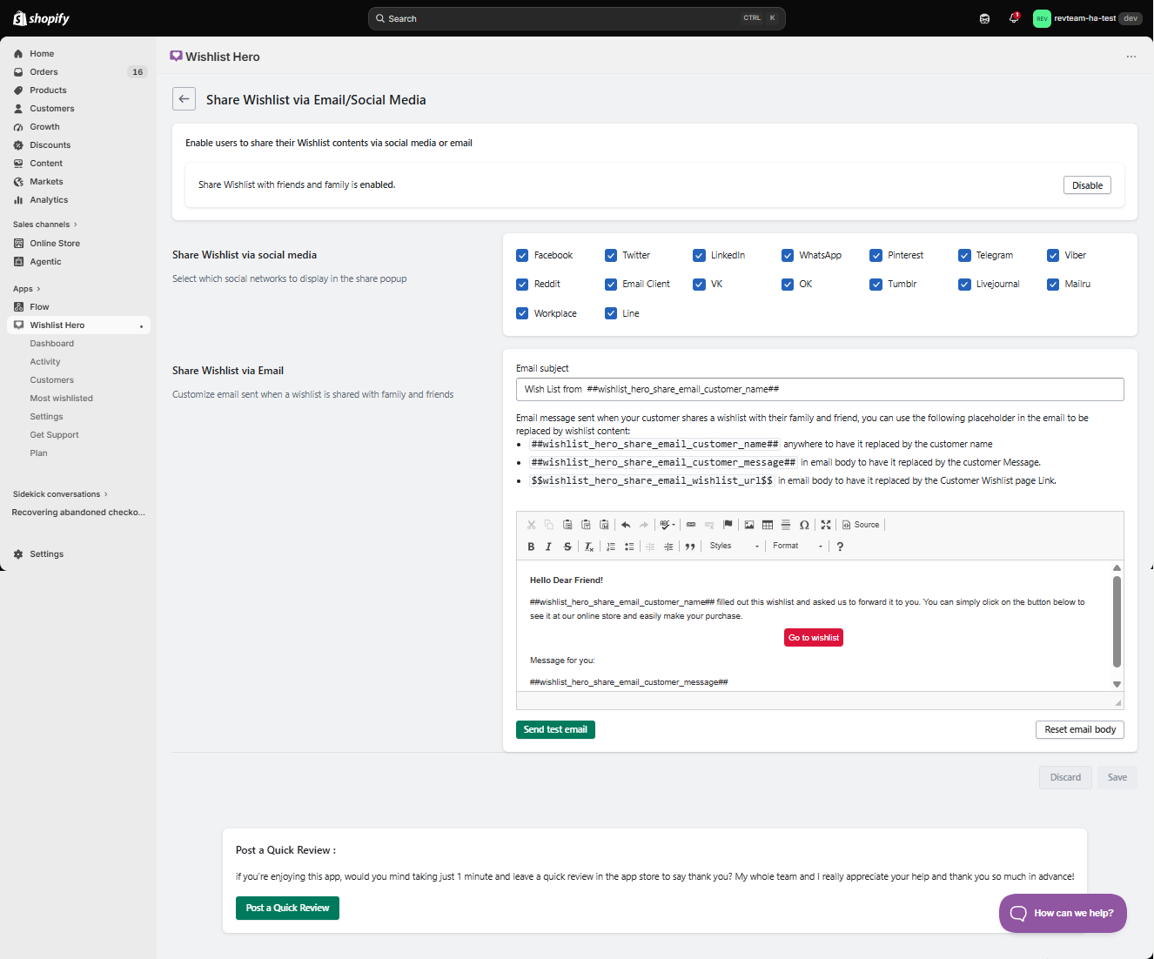Toggle Bold formatting in the editor
The image size is (1154, 959).
[x=531, y=547]
